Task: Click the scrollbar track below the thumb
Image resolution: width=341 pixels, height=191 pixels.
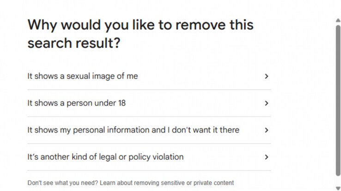Action: click(x=338, y=180)
